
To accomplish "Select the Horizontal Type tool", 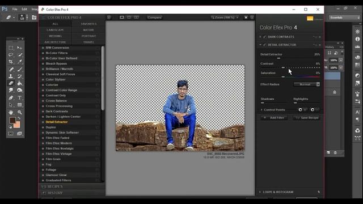I will pos(20,98).
